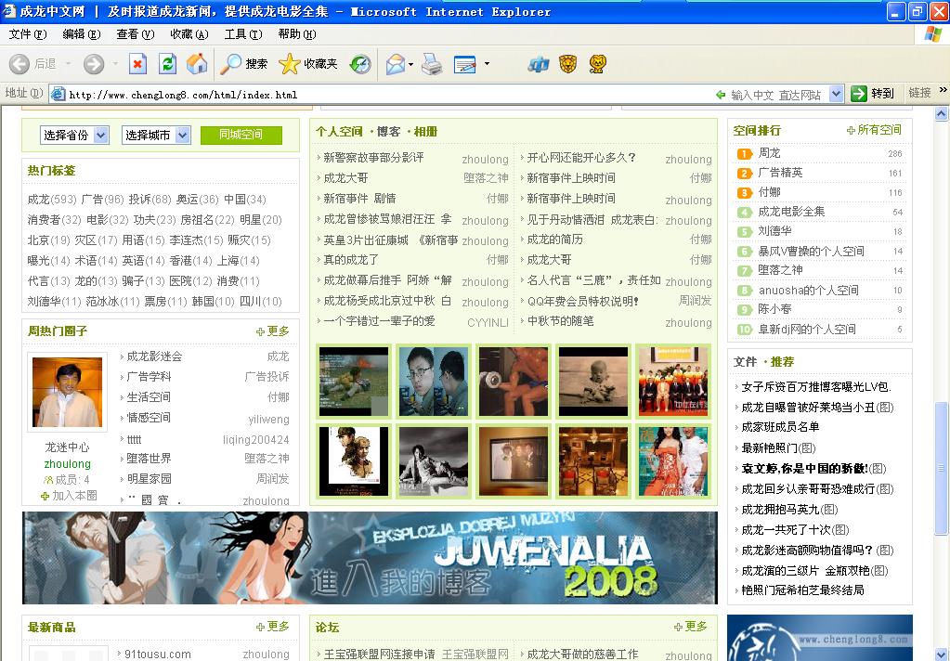950x661 pixels.
Task: Open 成龙拥抱马英九(图) article
Action: click(789, 510)
